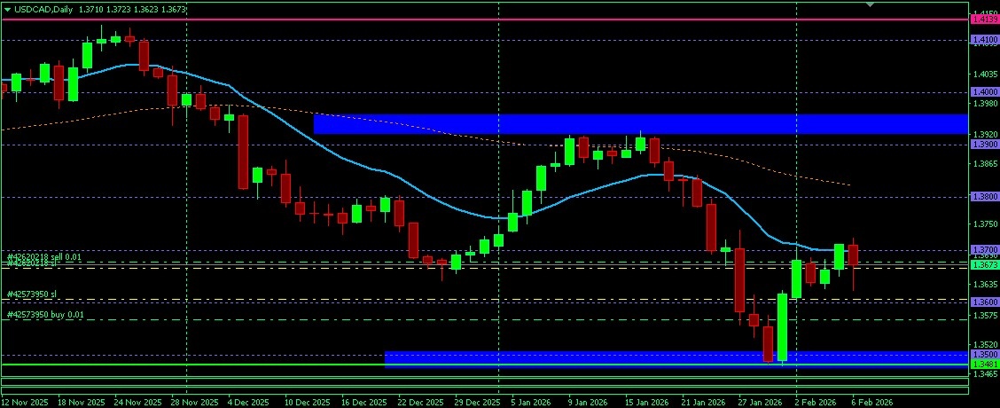Screen dimensions: 1000x408
Task: Click the 1.4000 price level label
Action: click(984, 92)
